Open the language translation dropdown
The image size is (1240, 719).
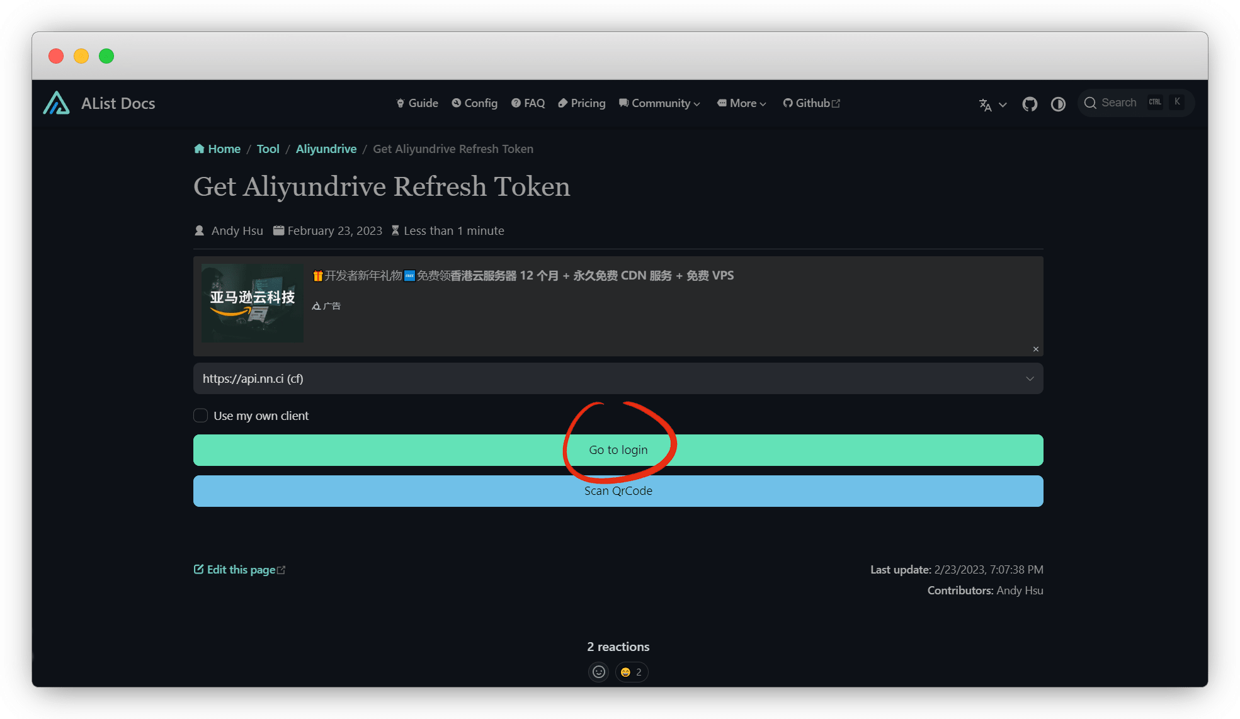point(993,105)
